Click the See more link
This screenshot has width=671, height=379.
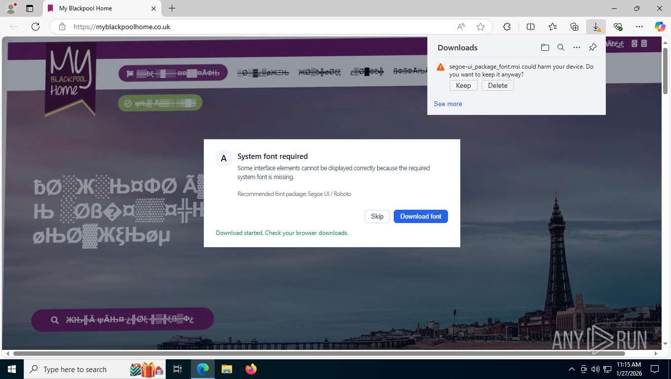click(448, 104)
